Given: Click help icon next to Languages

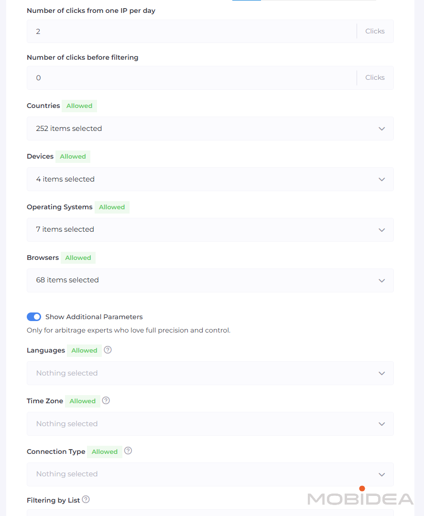Looking at the screenshot, I should click(108, 350).
